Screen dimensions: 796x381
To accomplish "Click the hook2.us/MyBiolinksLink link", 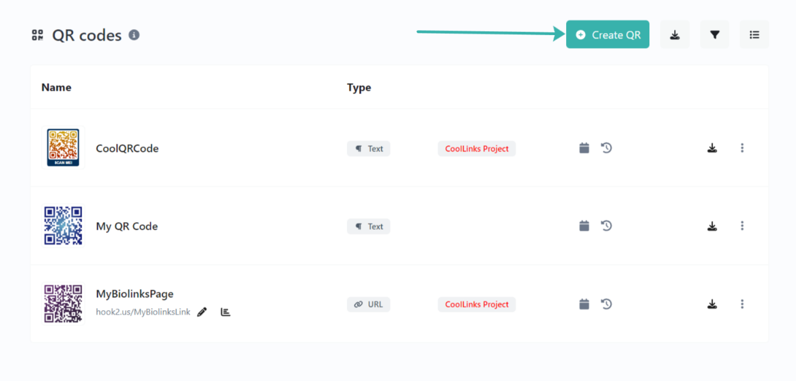I will click(143, 312).
